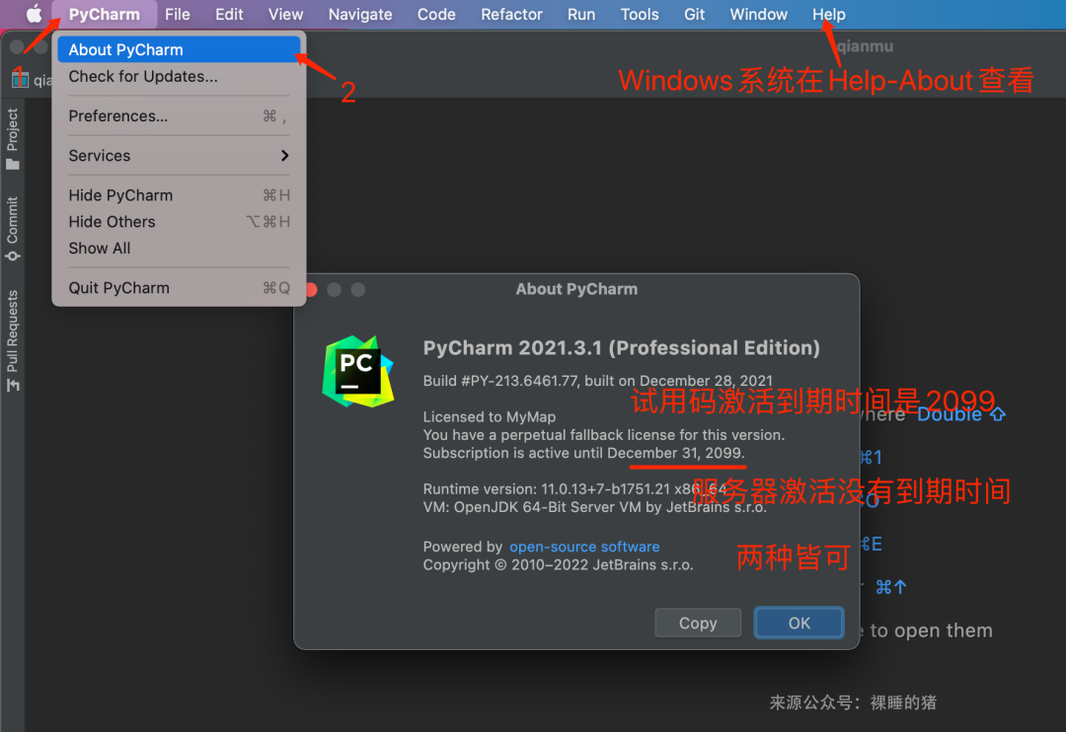This screenshot has width=1066, height=732.
Task: Open the PyCharm application menu
Action: click(104, 14)
